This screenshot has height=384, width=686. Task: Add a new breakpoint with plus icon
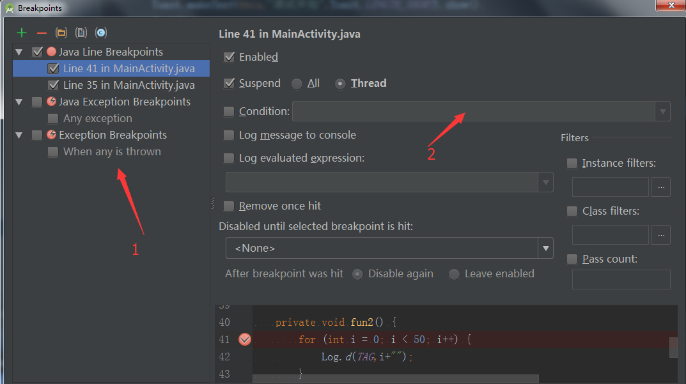coord(22,33)
